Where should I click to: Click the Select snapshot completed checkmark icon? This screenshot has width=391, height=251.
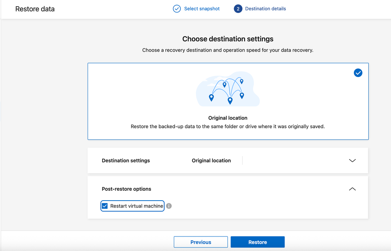[x=177, y=9]
